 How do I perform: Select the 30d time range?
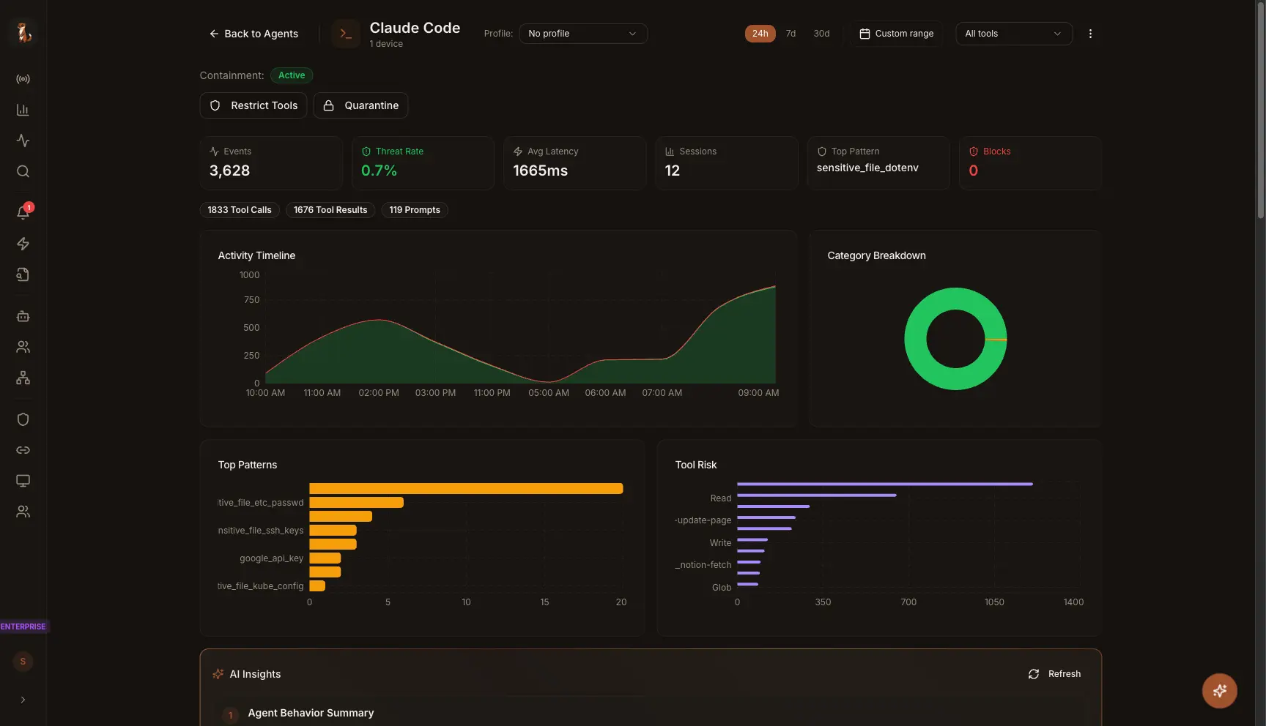[821, 34]
